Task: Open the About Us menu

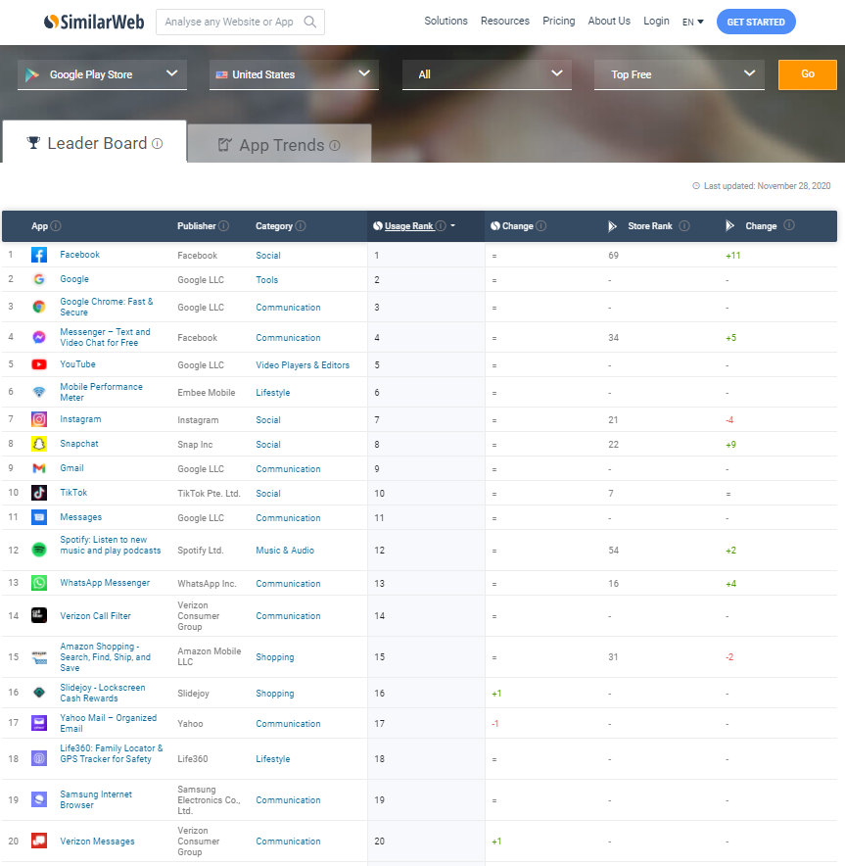Action: point(609,21)
